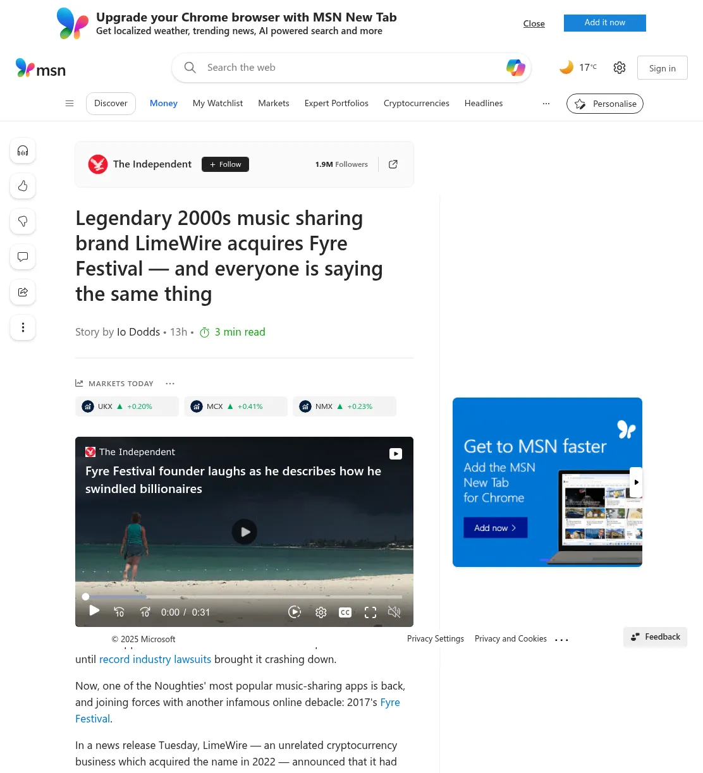Click Sign in button
This screenshot has height=773, width=703.
click(662, 68)
